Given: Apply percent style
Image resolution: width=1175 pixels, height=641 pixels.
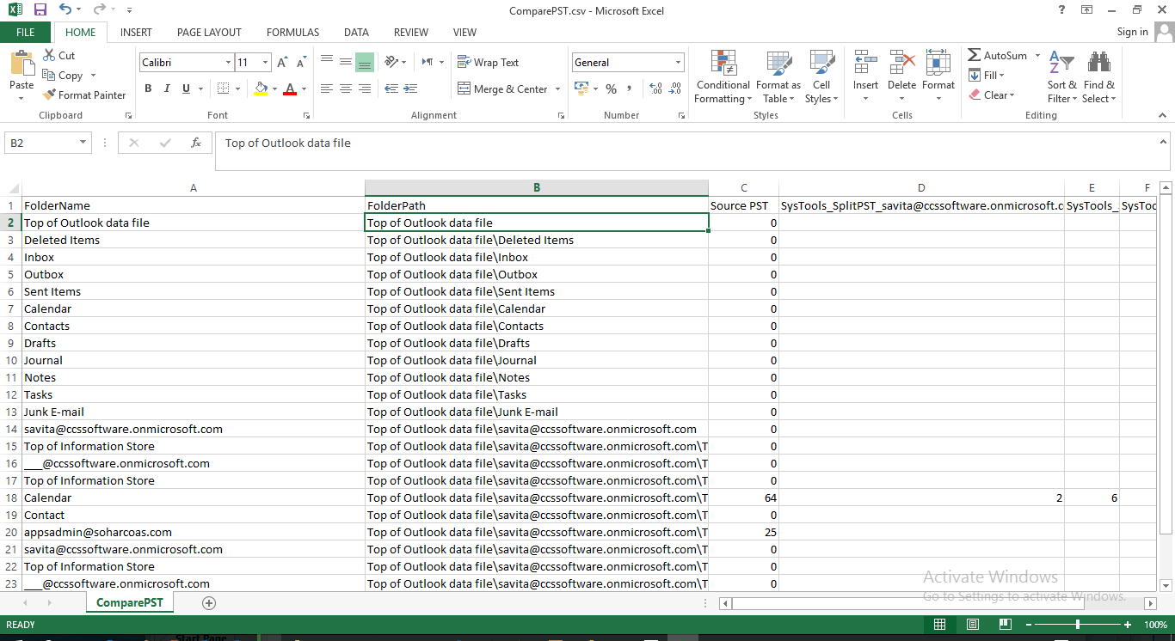Looking at the screenshot, I should [x=611, y=89].
